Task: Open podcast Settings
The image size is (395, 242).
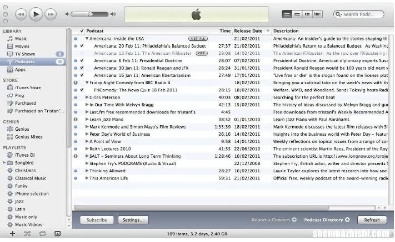Action: point(133,220)
